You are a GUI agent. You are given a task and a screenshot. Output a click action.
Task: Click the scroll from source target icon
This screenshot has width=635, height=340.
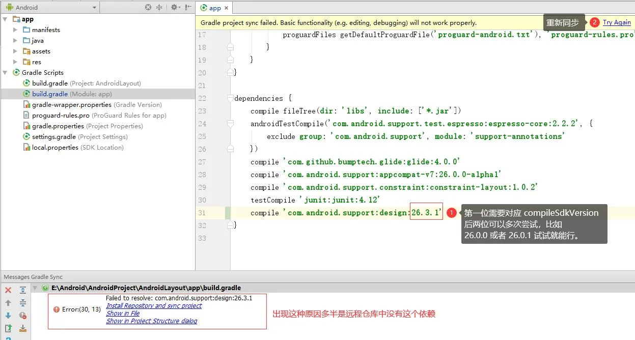(x=148, y=7)
